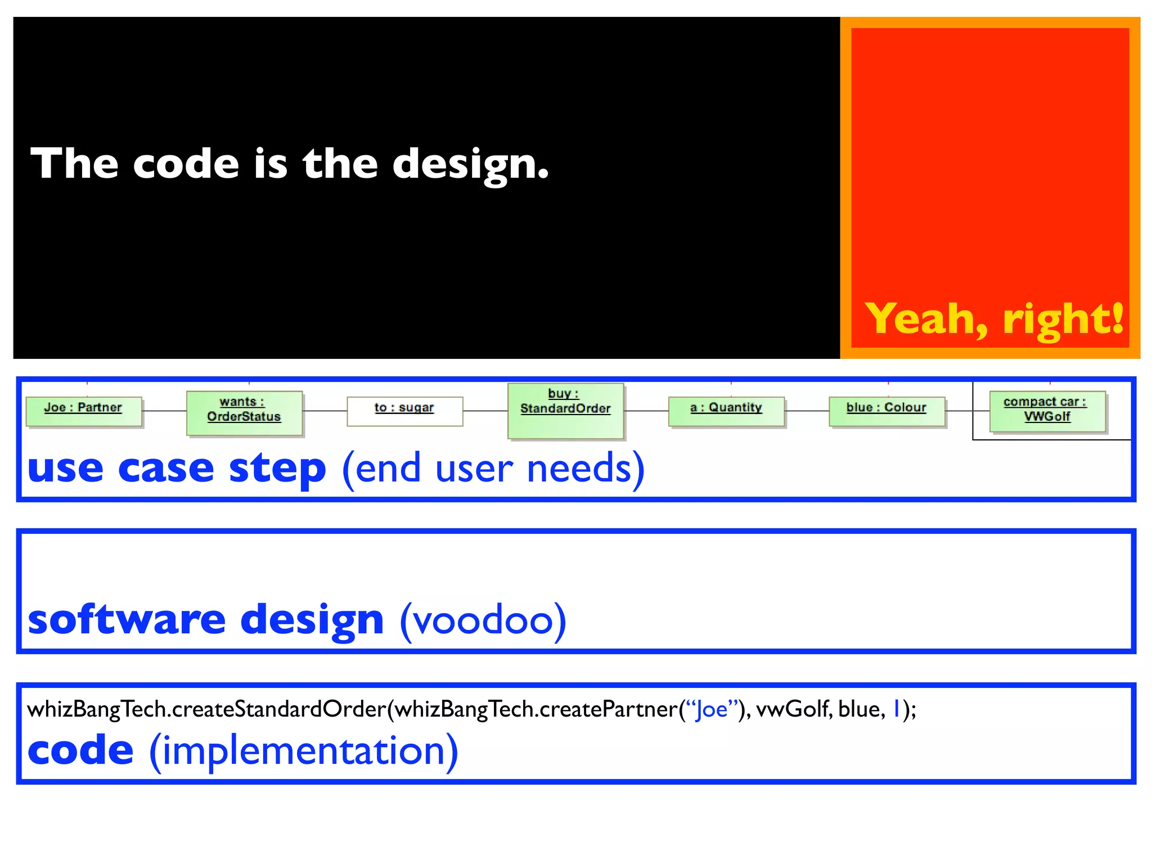1152x864 pixels.
Task: Click the blue “Joe” string in code
Action: click(x=712, y=709)
